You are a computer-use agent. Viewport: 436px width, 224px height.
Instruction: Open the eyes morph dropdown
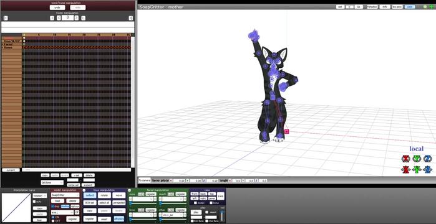click(143, 199)
